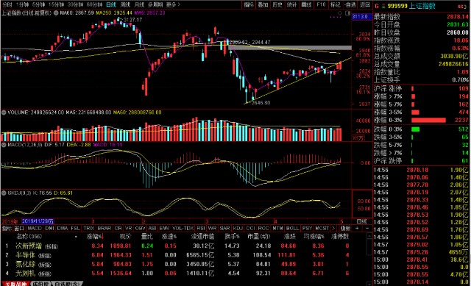Expand the 更多 more periods menu
The width and height of the screenshot is (471, 286).
(173, 4)
